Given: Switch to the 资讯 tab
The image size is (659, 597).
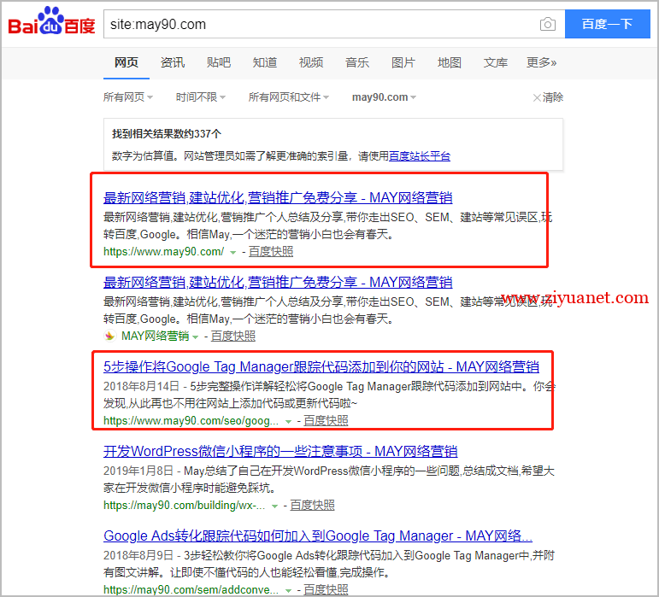Looking at the screenshot, I should (x=173, y=63).
